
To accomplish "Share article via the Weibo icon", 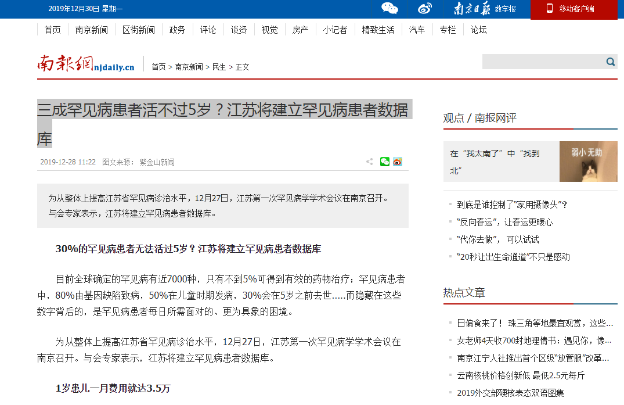I will (x=398, y=162).
